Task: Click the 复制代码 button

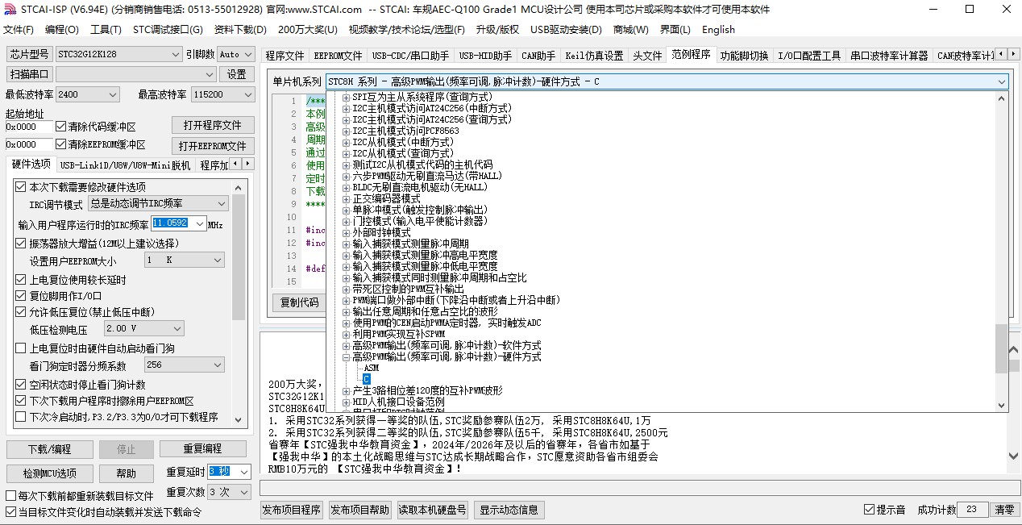Action: (x=298, y=302)
